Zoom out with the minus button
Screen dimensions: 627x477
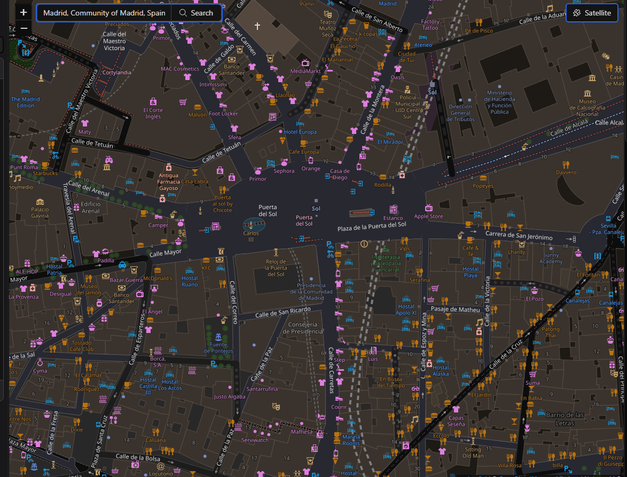23,28
